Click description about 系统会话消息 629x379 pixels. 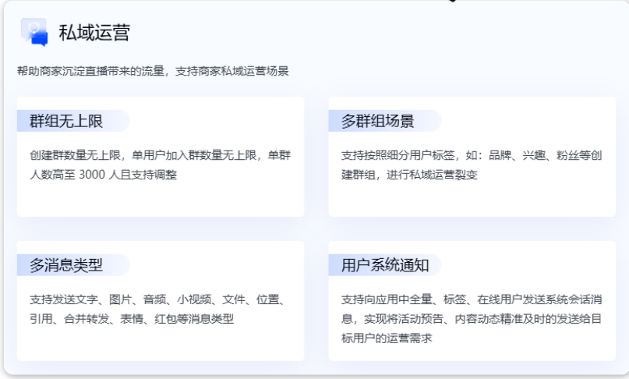tap(472, 319)
